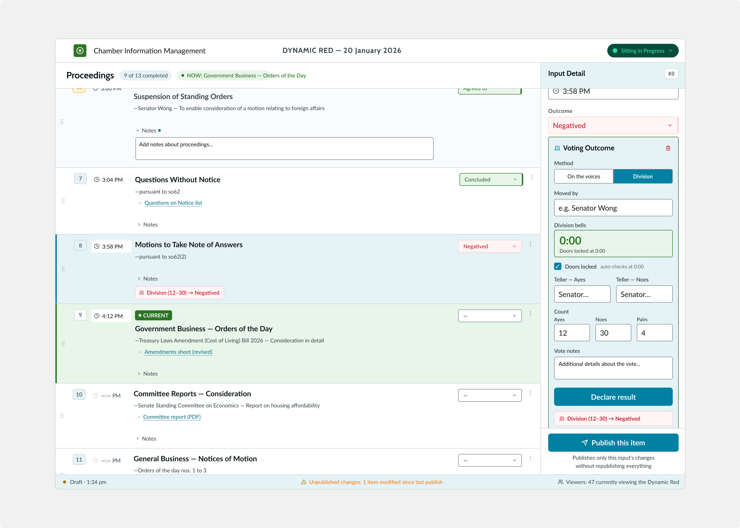
Task: Grab the drag handle of item 8
Action: pos(63,269)
